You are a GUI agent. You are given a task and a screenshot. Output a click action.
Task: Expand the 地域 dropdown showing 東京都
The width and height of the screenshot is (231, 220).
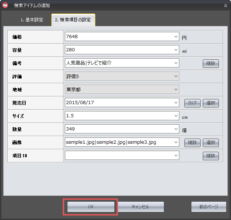click(x=176, y=89)
